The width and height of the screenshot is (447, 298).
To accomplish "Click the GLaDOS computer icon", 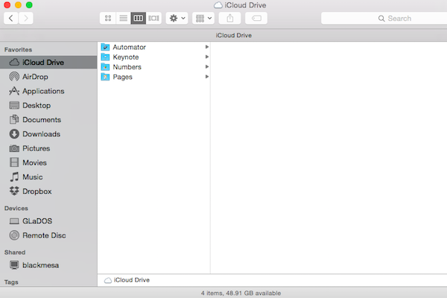I will click(14, 221).
